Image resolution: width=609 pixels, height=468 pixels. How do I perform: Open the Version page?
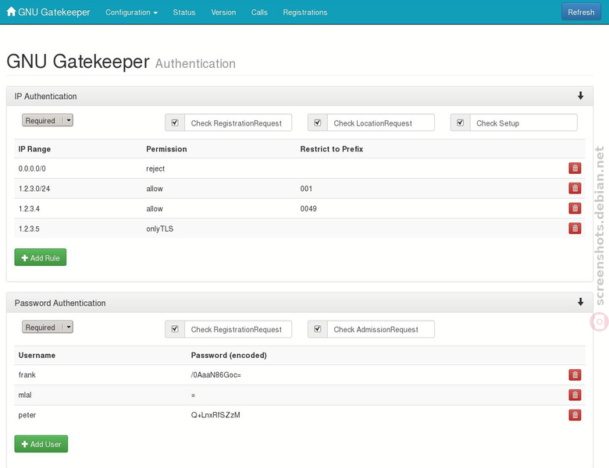(223, 12)
